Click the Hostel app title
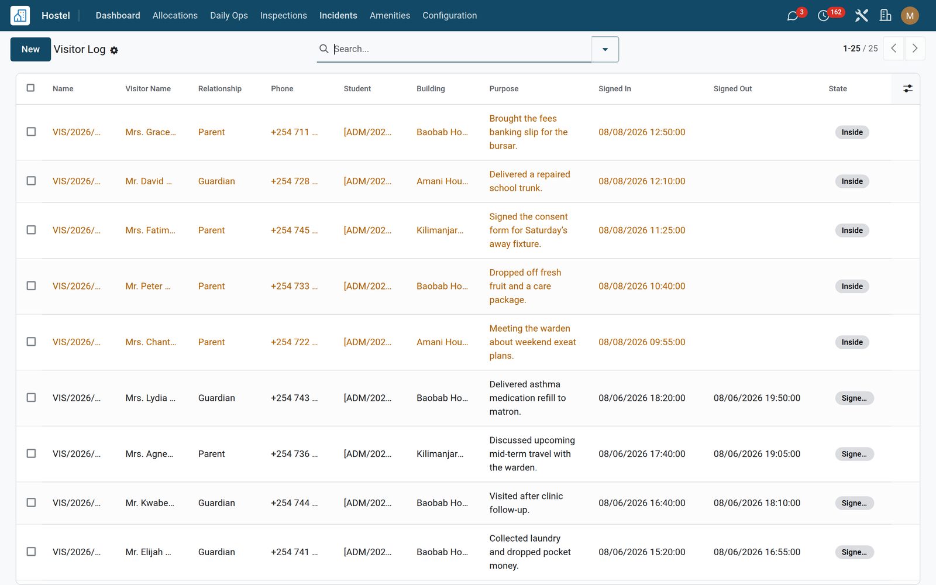The image size is (936, 585). point(56,16)
